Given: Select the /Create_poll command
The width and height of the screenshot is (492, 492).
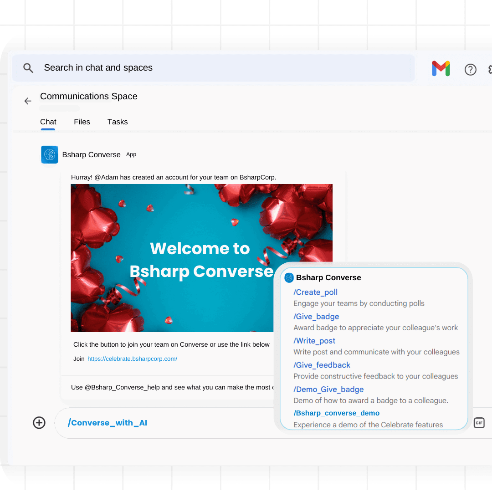Looking at the screenshot, I should tap(315, 292).
